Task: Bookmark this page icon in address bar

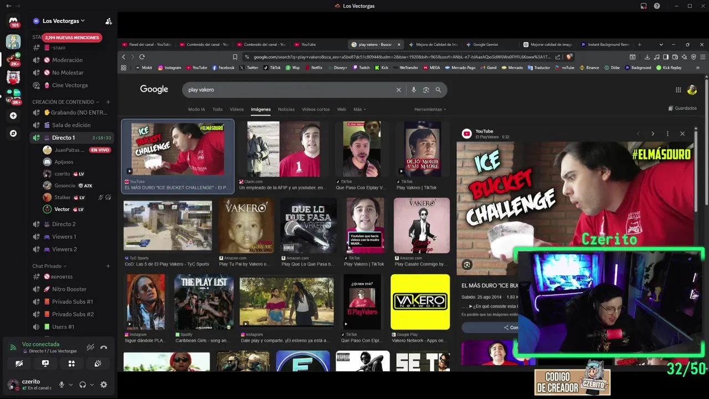Action: 235,57
